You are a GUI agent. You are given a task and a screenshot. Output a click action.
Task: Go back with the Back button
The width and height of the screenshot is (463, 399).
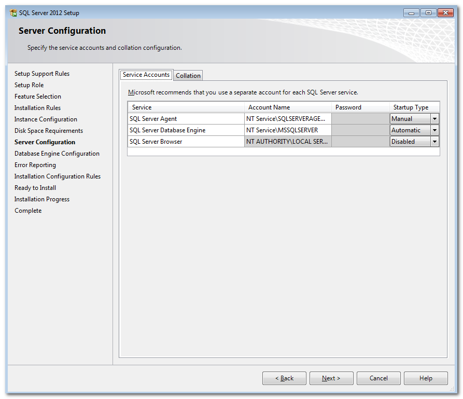pos(284,378)
